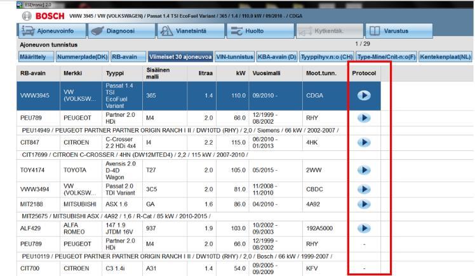
Task: Click the CIT17699 Citroen C-Crosser detail line
Action: (x=135, y=155)
